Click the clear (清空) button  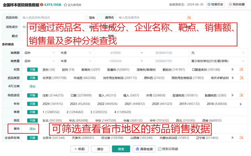point(100,149)
